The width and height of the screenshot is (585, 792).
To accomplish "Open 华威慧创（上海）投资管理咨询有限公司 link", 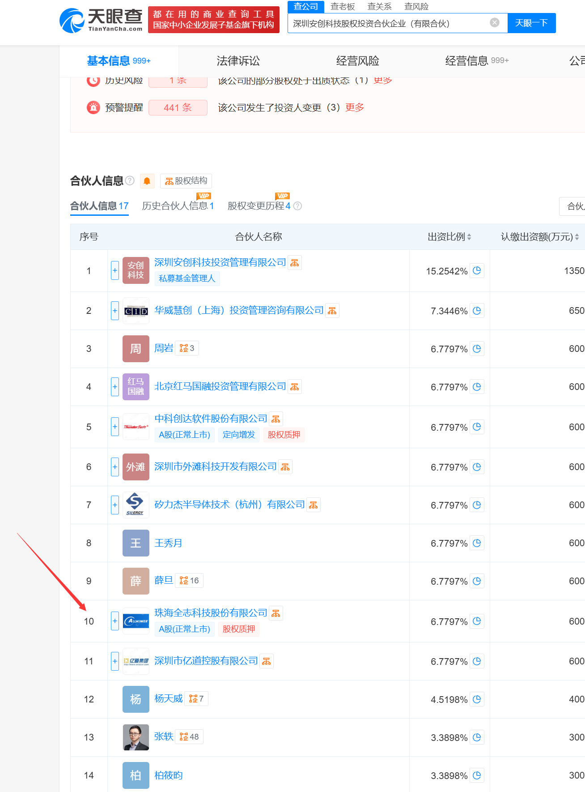I will click(x=239, y=310).
